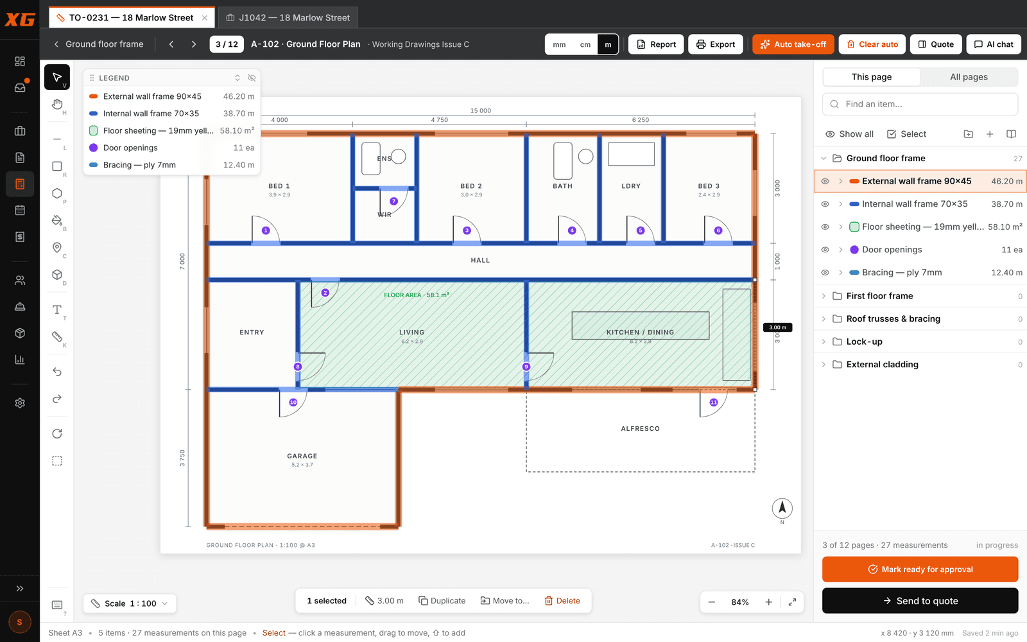Screen dimensions: 1027x642
Task: Send the take-off to quote
Action: pyautogui.click(x=920, y=601)
